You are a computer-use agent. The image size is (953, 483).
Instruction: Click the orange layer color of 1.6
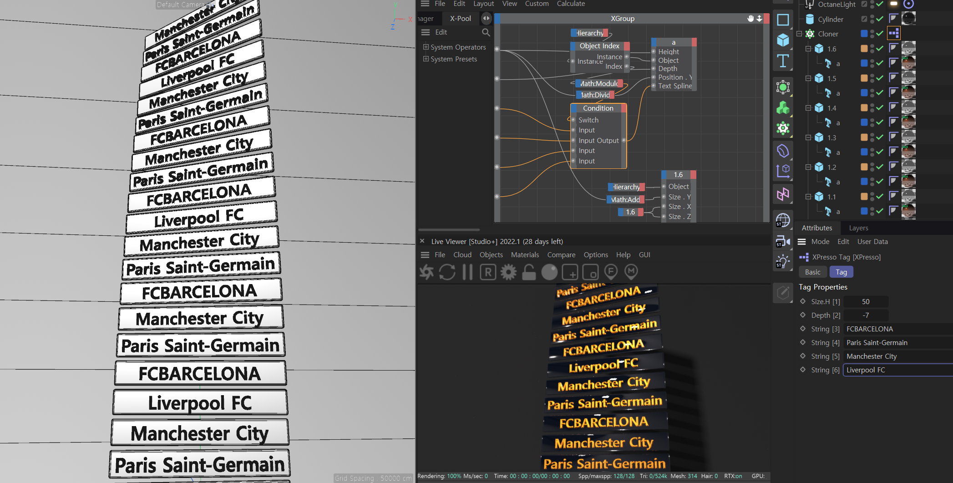[864, 48]
